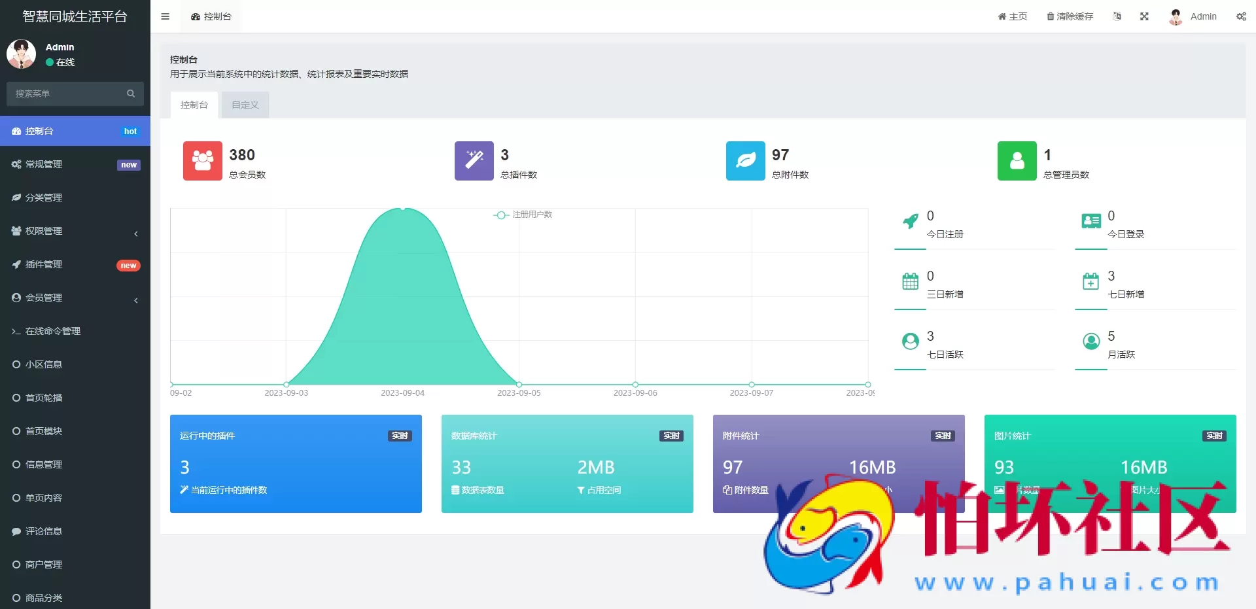Open the language switch icon in header

point(1117,16)
